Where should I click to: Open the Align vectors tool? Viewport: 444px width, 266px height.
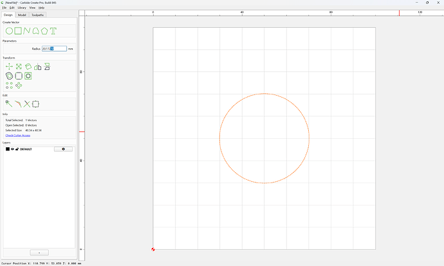[28, 76]
